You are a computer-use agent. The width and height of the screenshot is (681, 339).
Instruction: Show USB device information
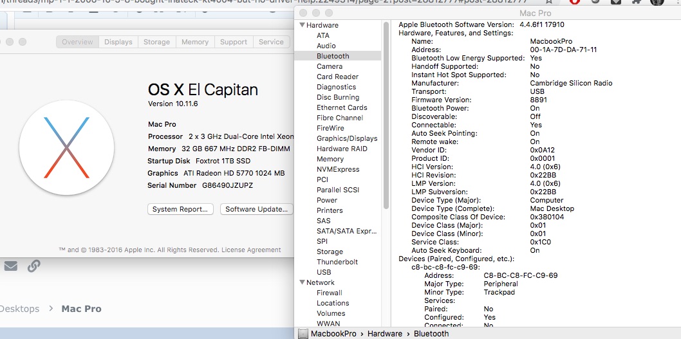(324, 272)
